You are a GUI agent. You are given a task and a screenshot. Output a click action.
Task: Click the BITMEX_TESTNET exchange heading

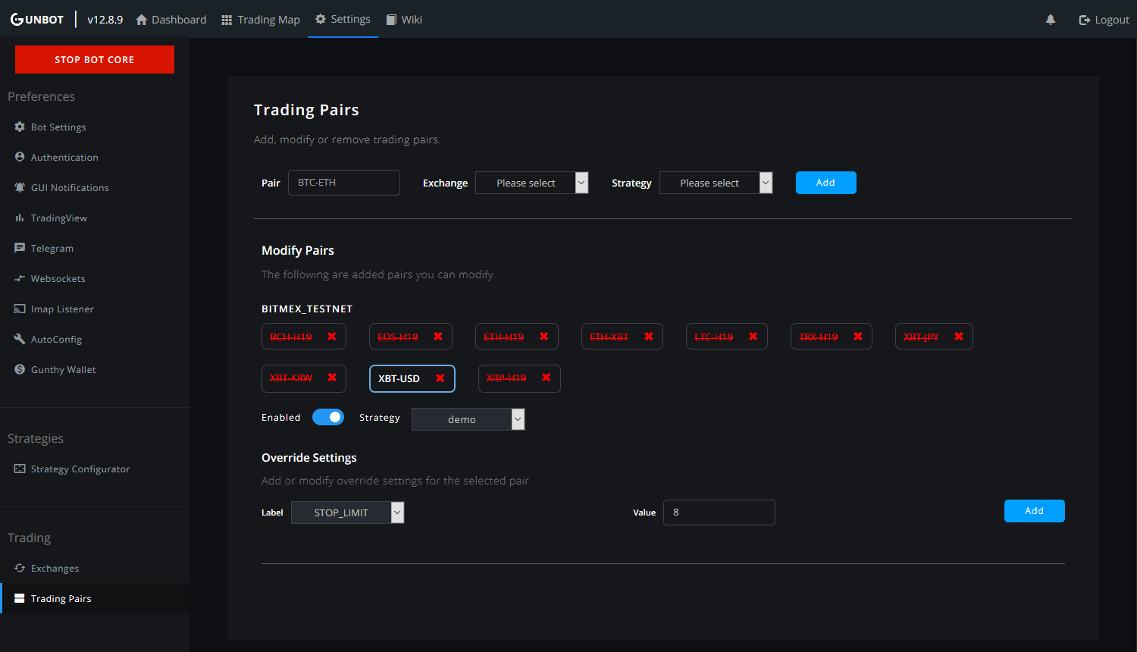(x=307, y=309)
